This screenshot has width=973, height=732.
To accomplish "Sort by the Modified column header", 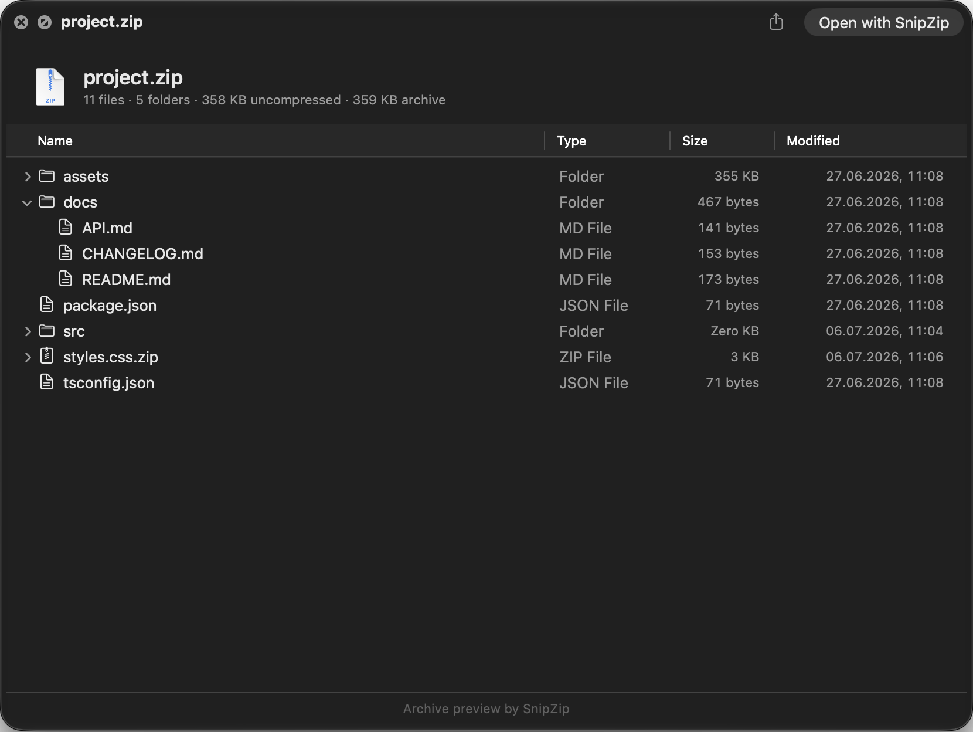I will pyautogui.click(x=813, y=141).
